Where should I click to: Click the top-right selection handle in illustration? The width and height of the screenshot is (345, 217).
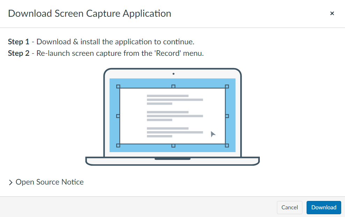227,86
